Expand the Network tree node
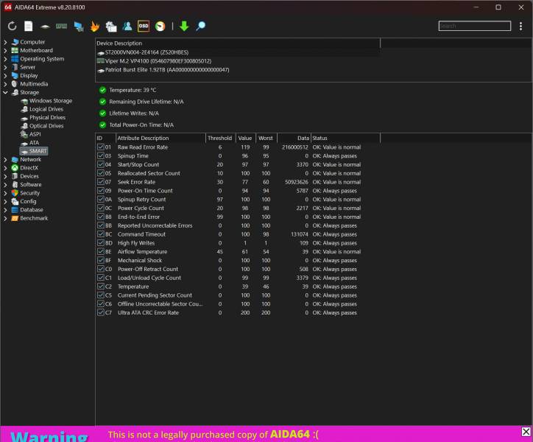This screenshot has width=533, height=442. pos(5,160)
